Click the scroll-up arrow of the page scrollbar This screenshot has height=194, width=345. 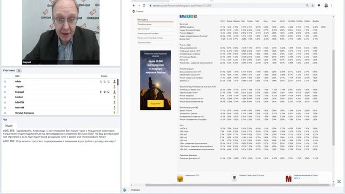[x=333, y=17]
